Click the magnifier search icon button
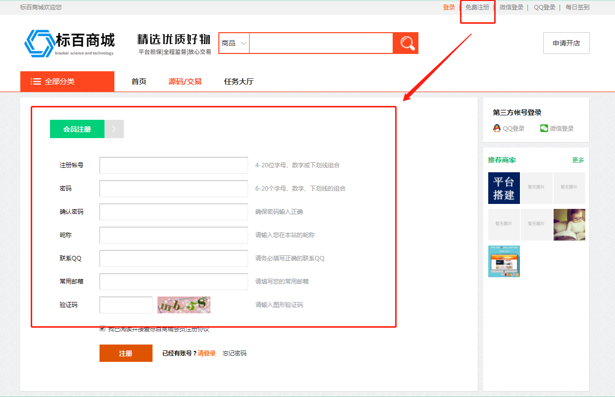This screenshot has width=615, height=397. [406, 43]
